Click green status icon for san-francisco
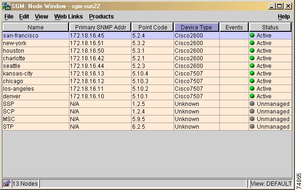 (x=252, y=35)
